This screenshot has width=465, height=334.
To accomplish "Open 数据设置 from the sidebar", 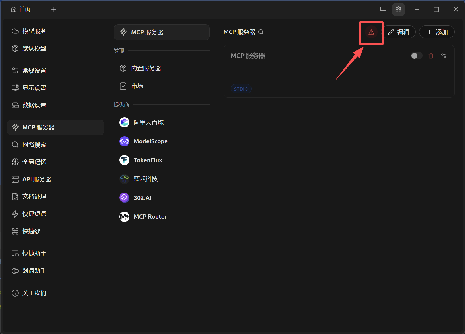I will tap(56, 105).
